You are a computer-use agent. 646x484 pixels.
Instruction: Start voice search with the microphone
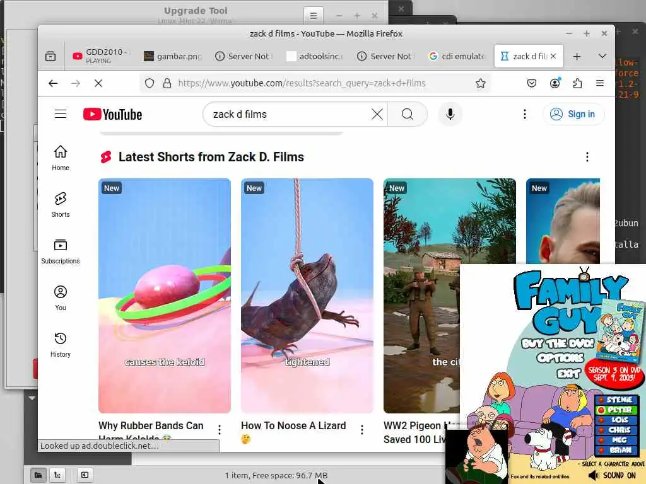click(450, 114)
